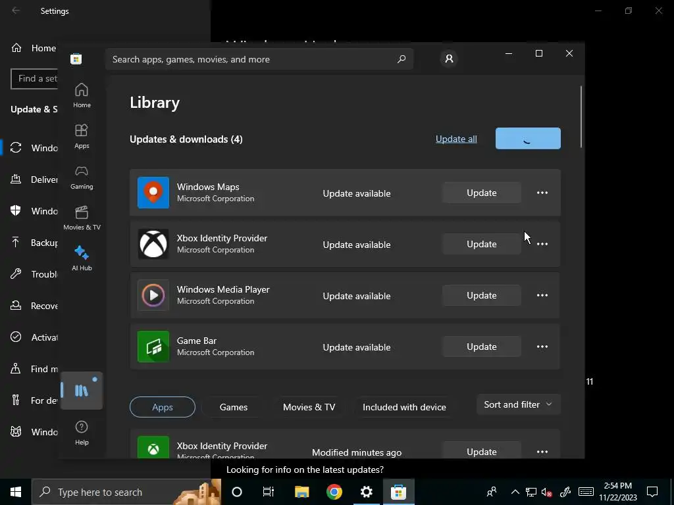674x505 pixels.
Task: Open Recovery in Settings sidebar
Action: (34, 306)
